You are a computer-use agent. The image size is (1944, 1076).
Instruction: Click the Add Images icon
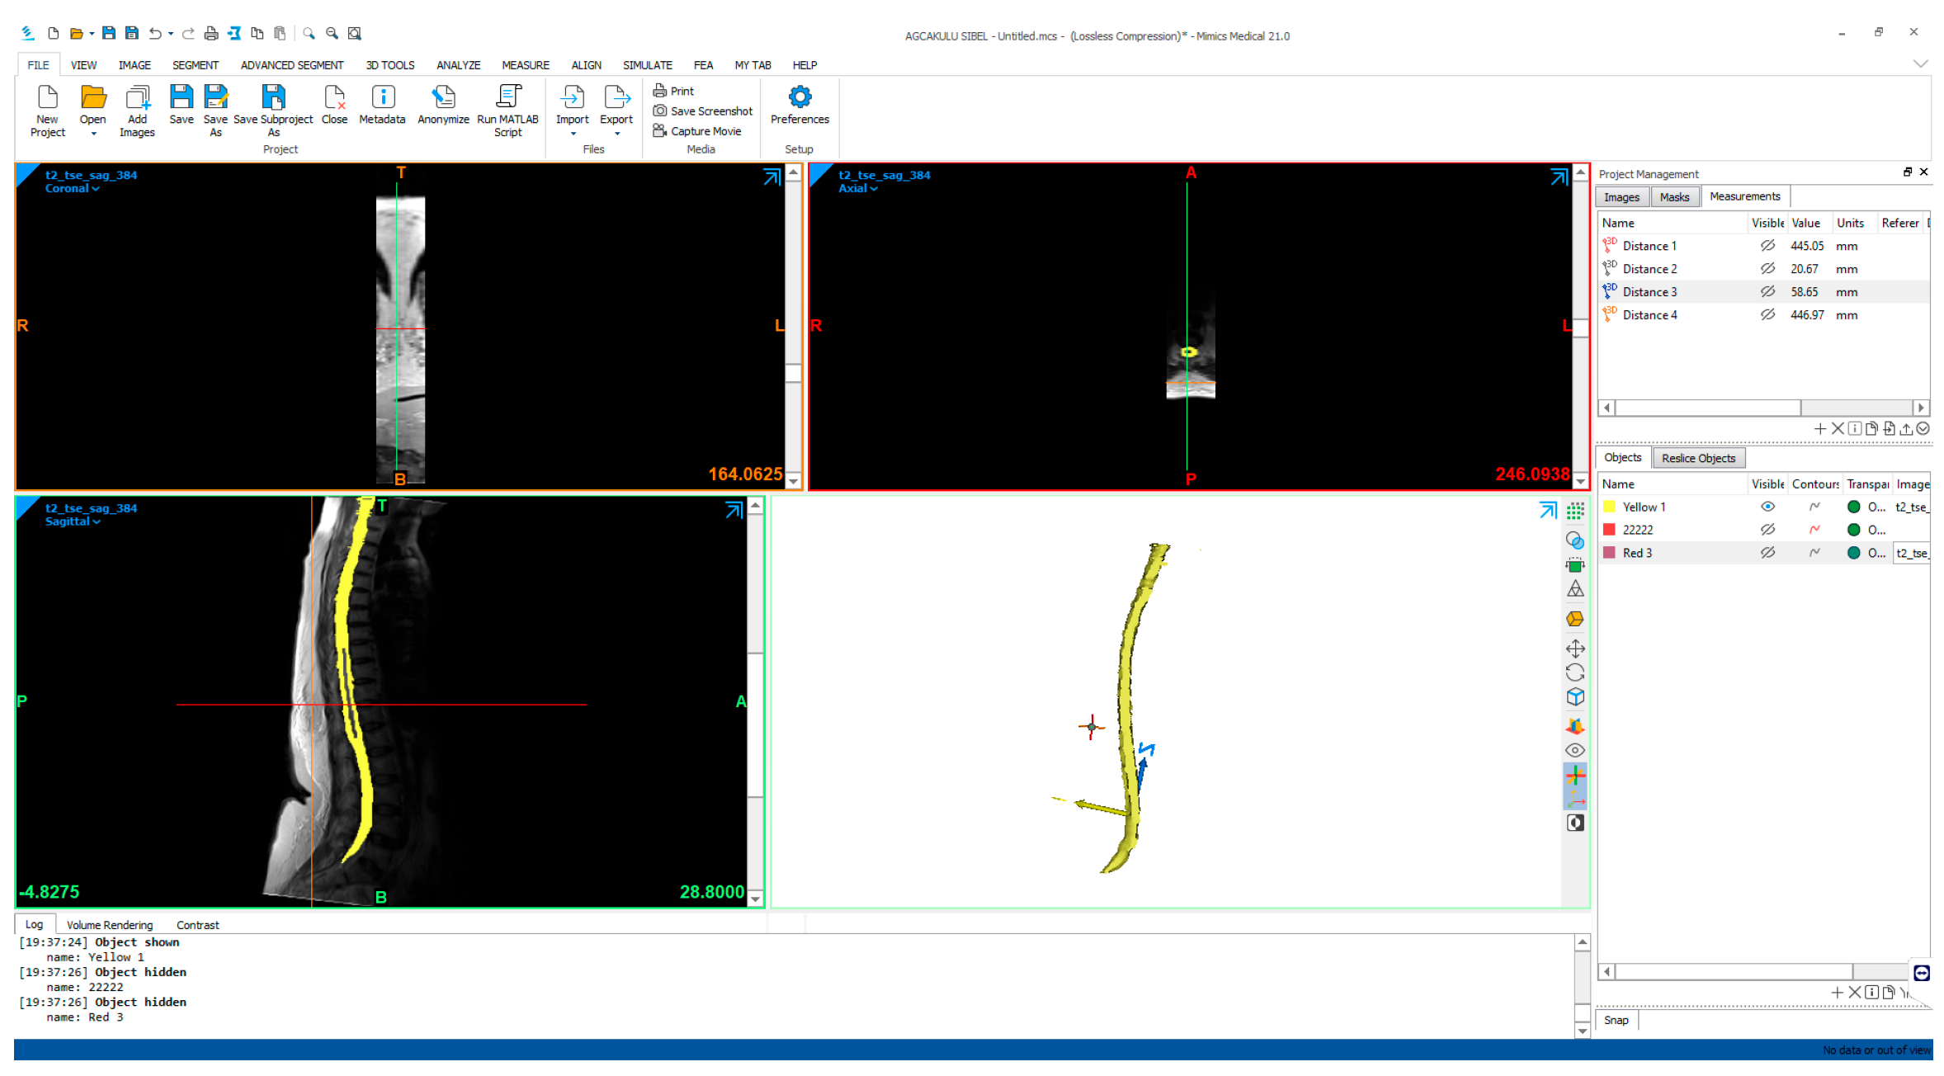pos(137,98)
